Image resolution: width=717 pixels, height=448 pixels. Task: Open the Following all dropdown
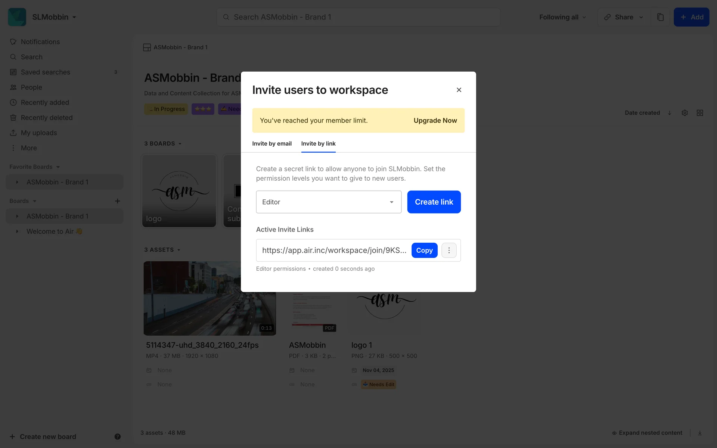(562, 17)
